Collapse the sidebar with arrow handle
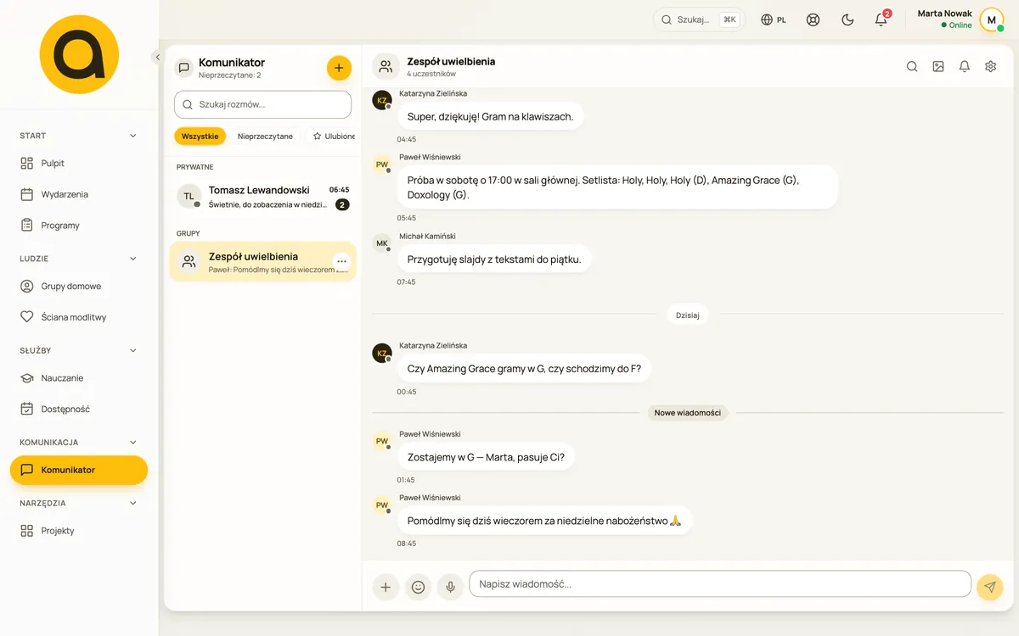The height and width of the screenshot is (636, 1019). [x=157, y=57]
